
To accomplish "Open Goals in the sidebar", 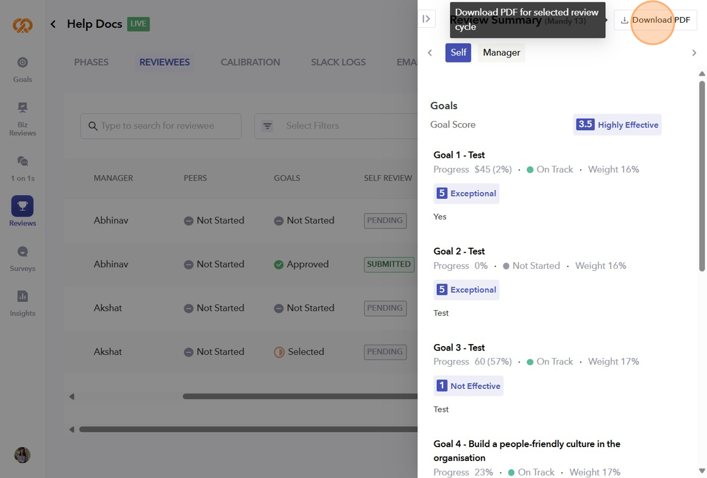I will (23, 70).
